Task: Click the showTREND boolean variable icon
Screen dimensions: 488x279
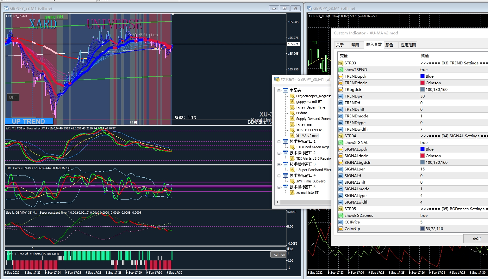Action: pos(341,70)
